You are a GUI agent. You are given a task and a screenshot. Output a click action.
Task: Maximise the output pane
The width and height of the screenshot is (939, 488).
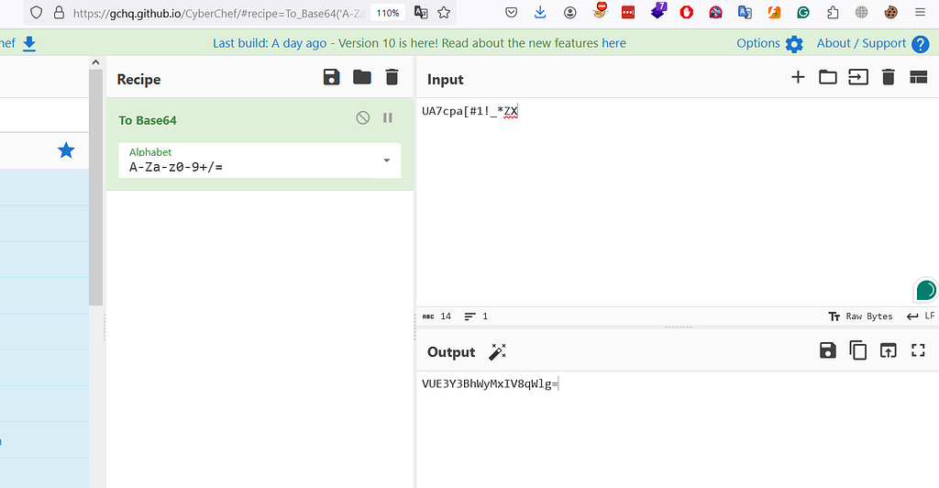918,350
